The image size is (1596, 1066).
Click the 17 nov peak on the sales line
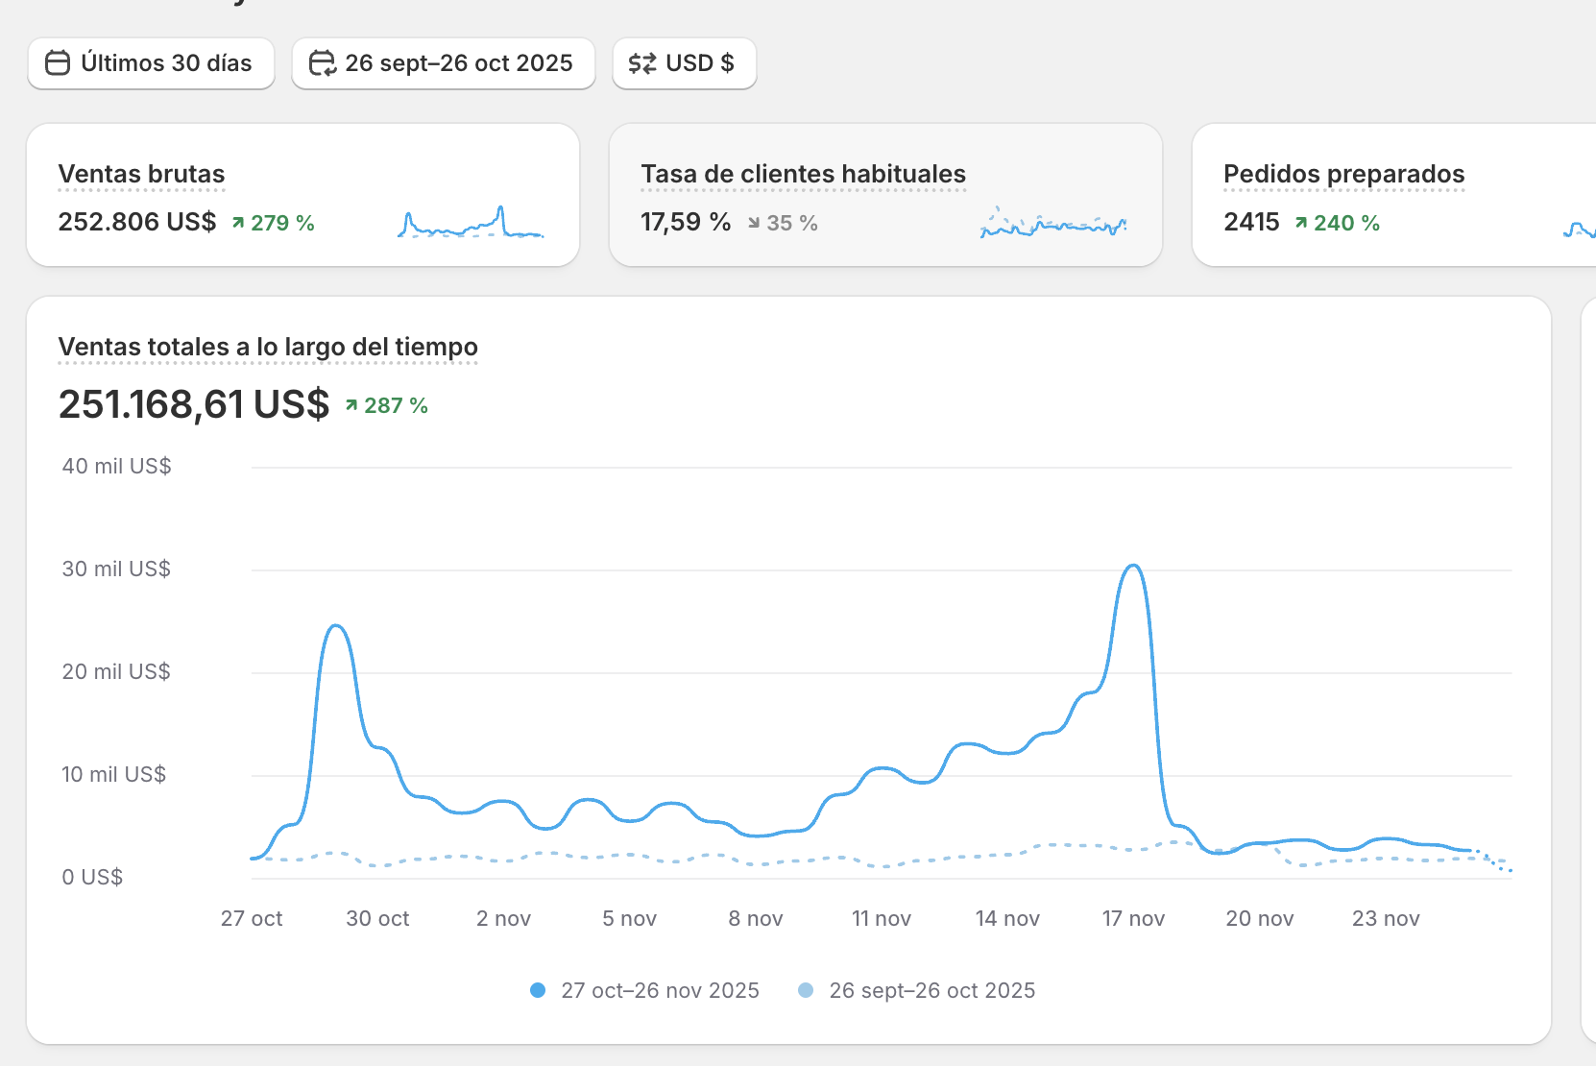[x=1134, y=566]
